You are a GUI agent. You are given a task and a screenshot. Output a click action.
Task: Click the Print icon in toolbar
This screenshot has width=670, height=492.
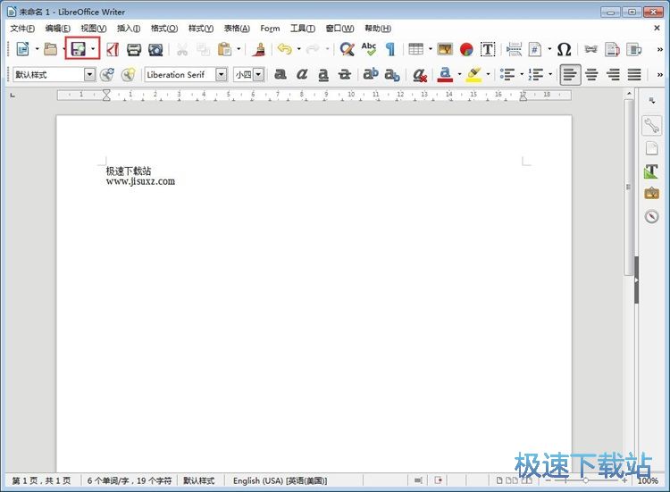pyautogui.click(x=134, y=49)
